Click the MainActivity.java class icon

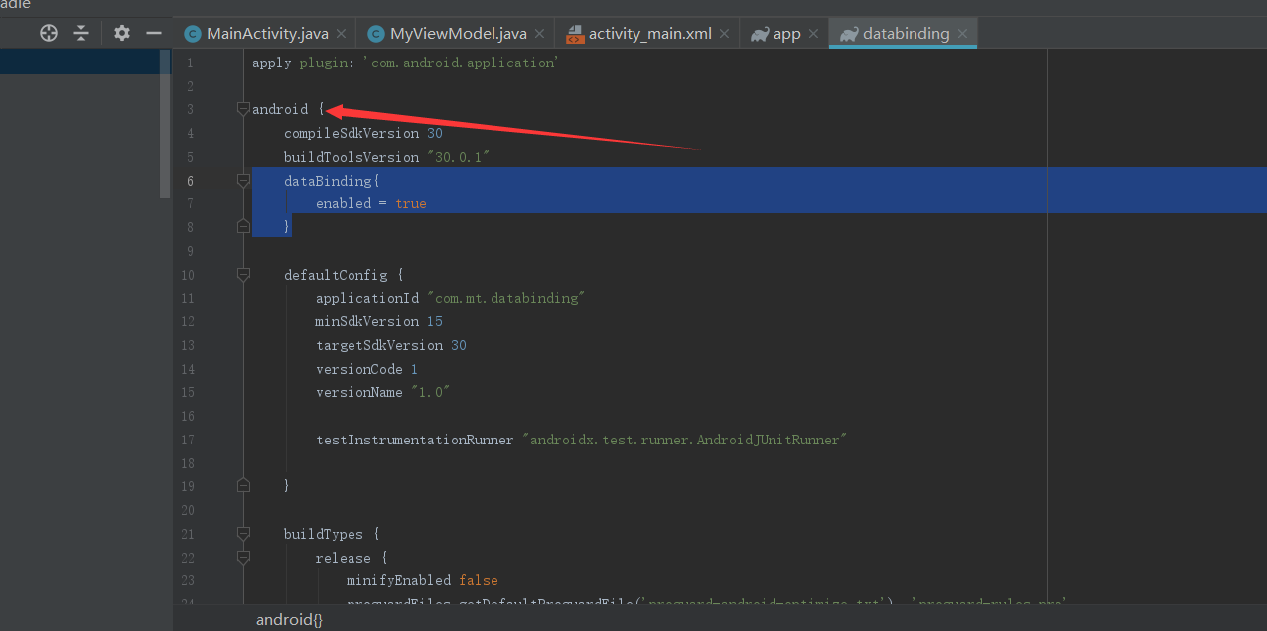[193, 34]
